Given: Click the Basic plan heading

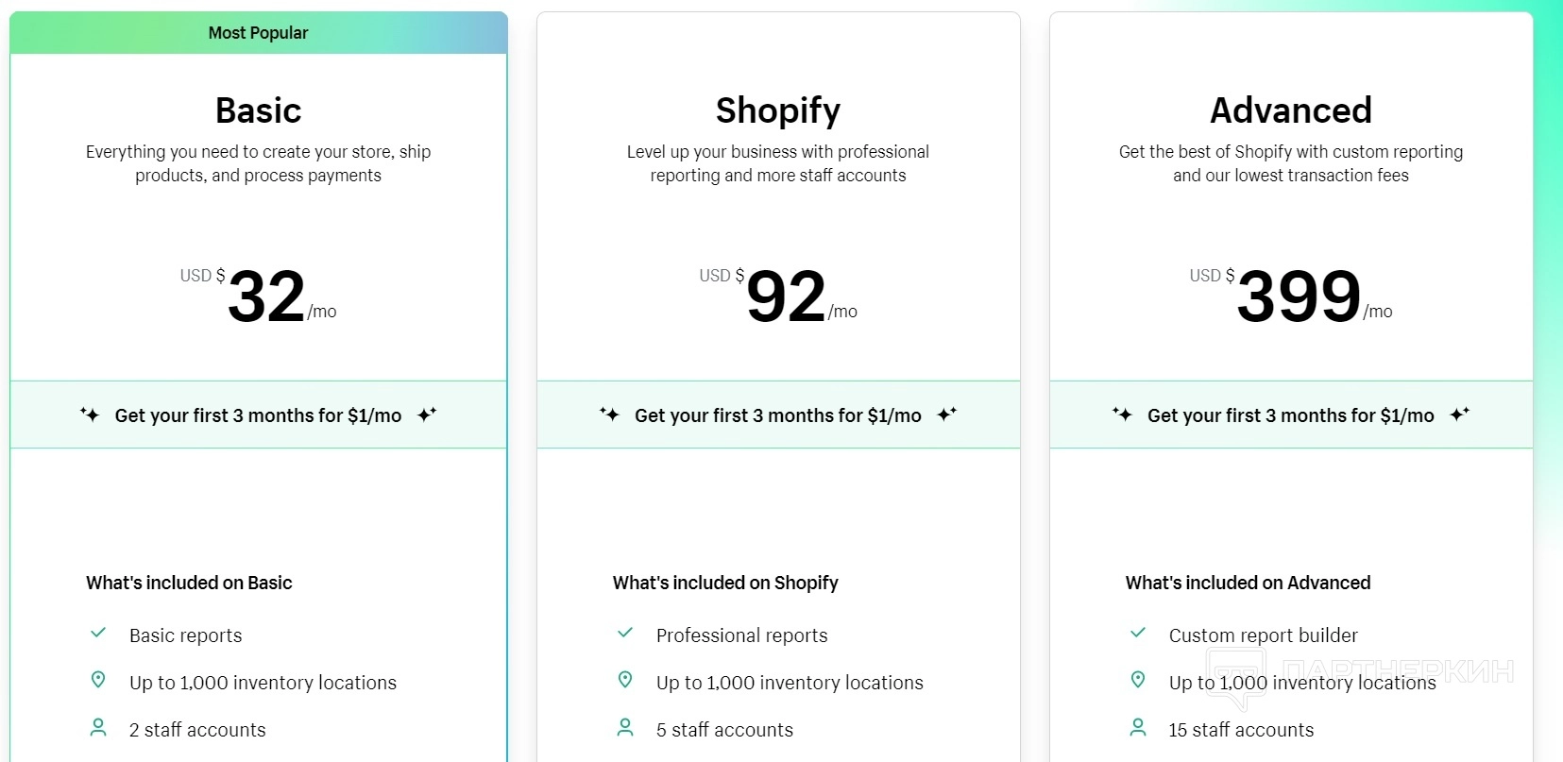Looking at the screenshot, I should (258, 110).
